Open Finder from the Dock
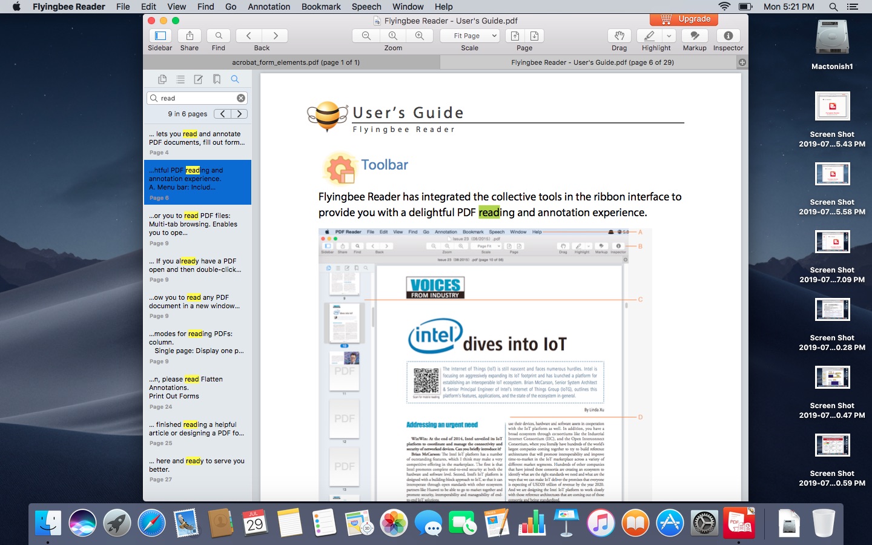872x545 pixels. (x=48, y=523)
